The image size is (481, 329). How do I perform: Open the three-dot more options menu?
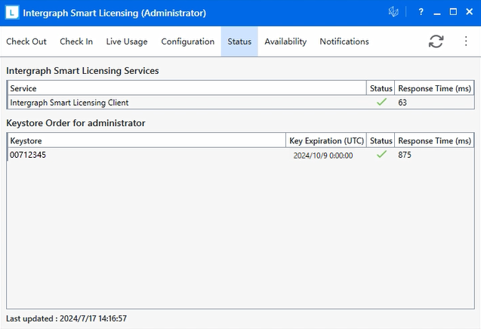point(466,42)
